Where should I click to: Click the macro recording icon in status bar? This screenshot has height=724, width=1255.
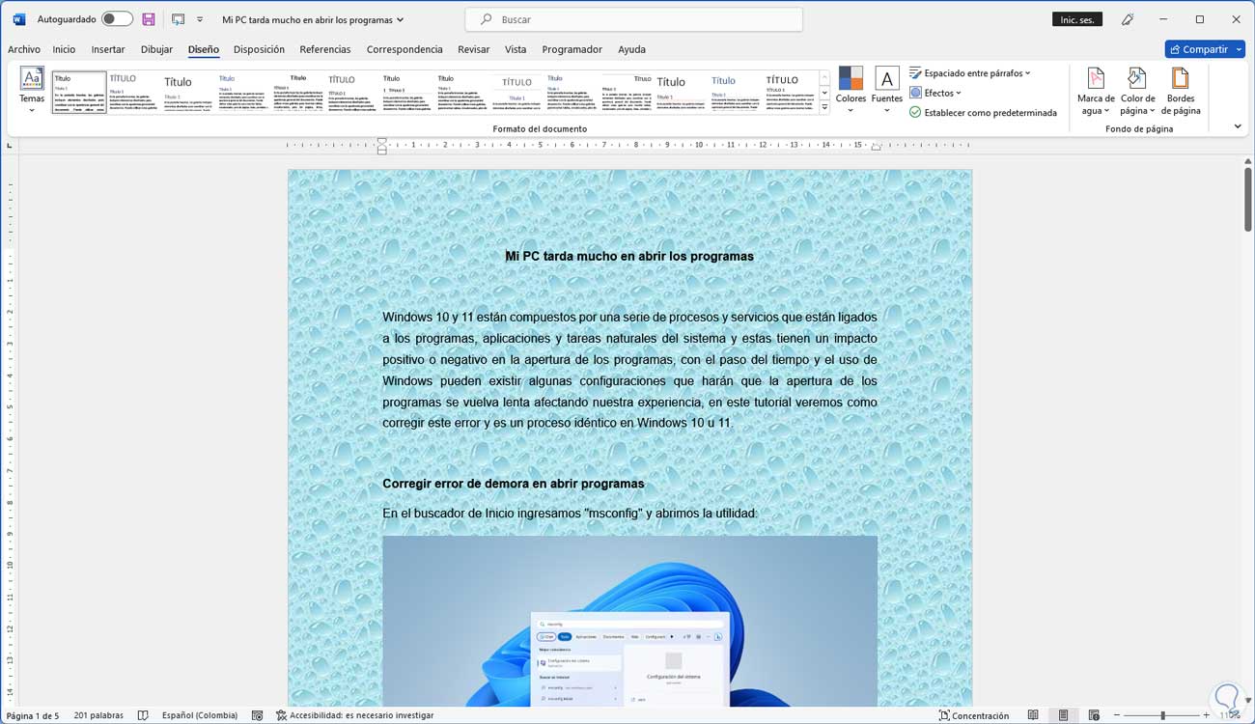coord(258,715)
